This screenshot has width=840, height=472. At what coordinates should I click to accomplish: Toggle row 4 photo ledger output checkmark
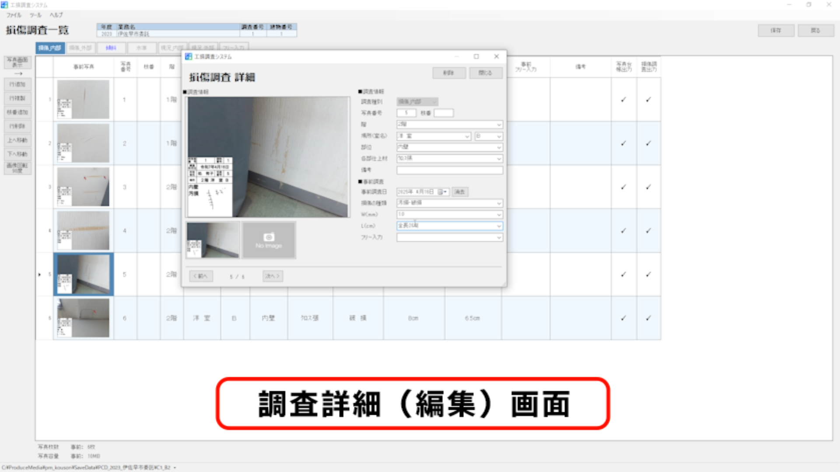(623, 231)
